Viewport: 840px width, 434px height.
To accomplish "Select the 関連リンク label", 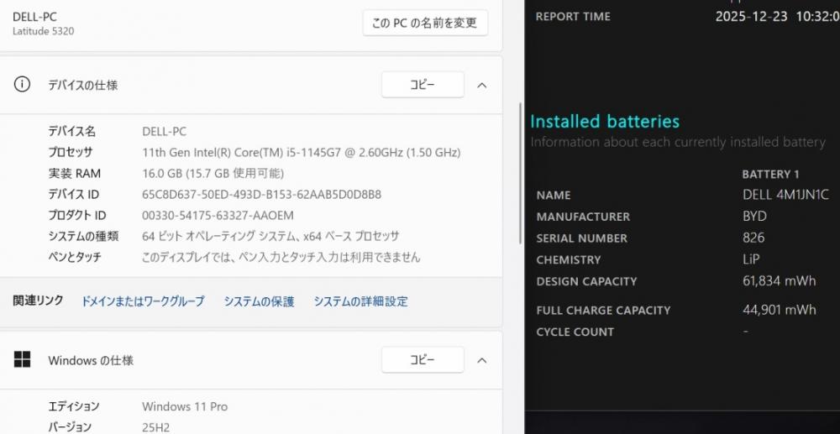I will click(x=38, y=301).
